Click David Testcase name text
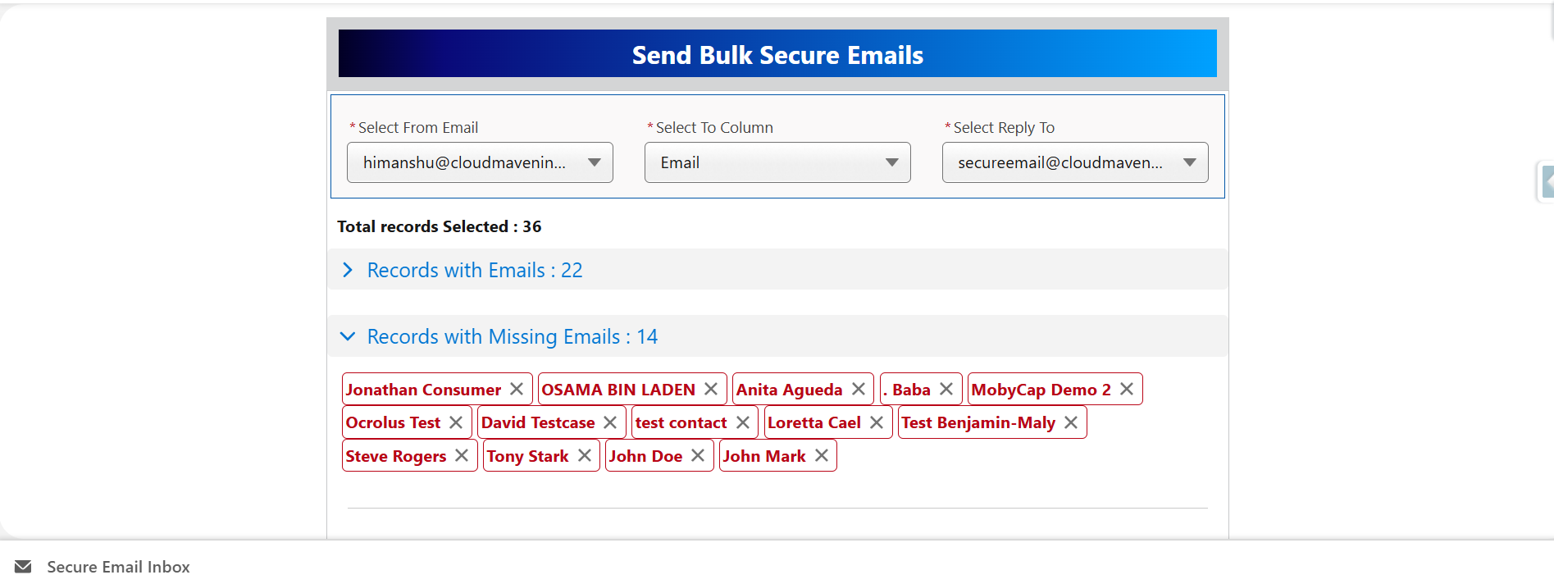1554x584 pixels. (x=538, y=422)
